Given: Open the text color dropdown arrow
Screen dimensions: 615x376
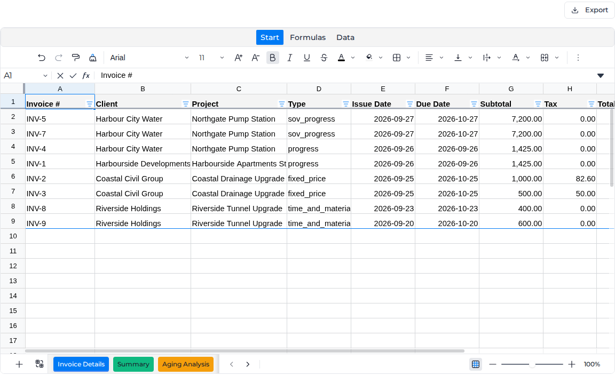Looking at the screenshot, I should pyautogui.click(x=352, y=58).
